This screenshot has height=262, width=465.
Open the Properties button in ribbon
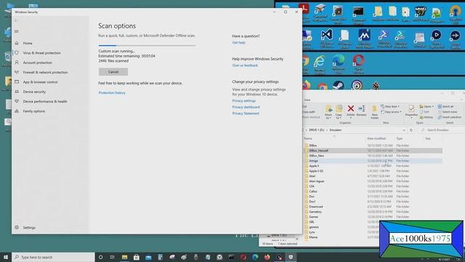pyautogui.click(x=411, y=111)
